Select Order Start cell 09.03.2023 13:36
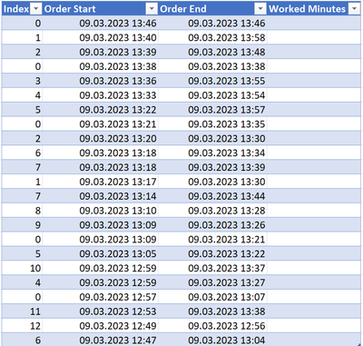The height and width of the screenshot is (346, 363). pyautogui.click(x=100, y=81)
